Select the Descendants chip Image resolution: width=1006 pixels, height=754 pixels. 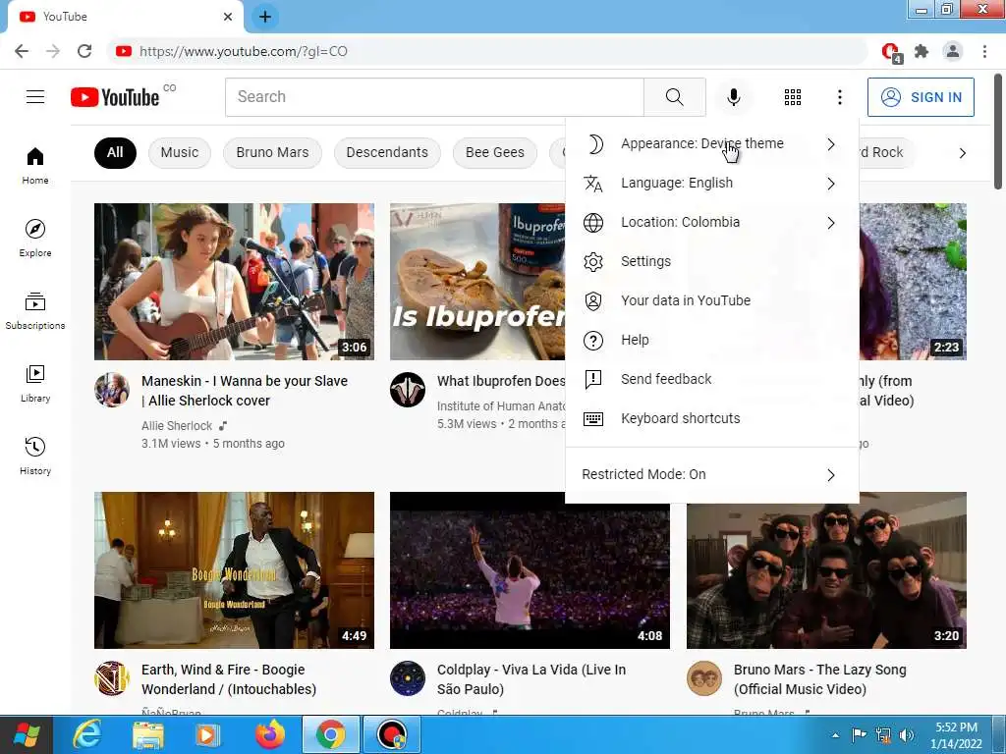click(387, 152)
